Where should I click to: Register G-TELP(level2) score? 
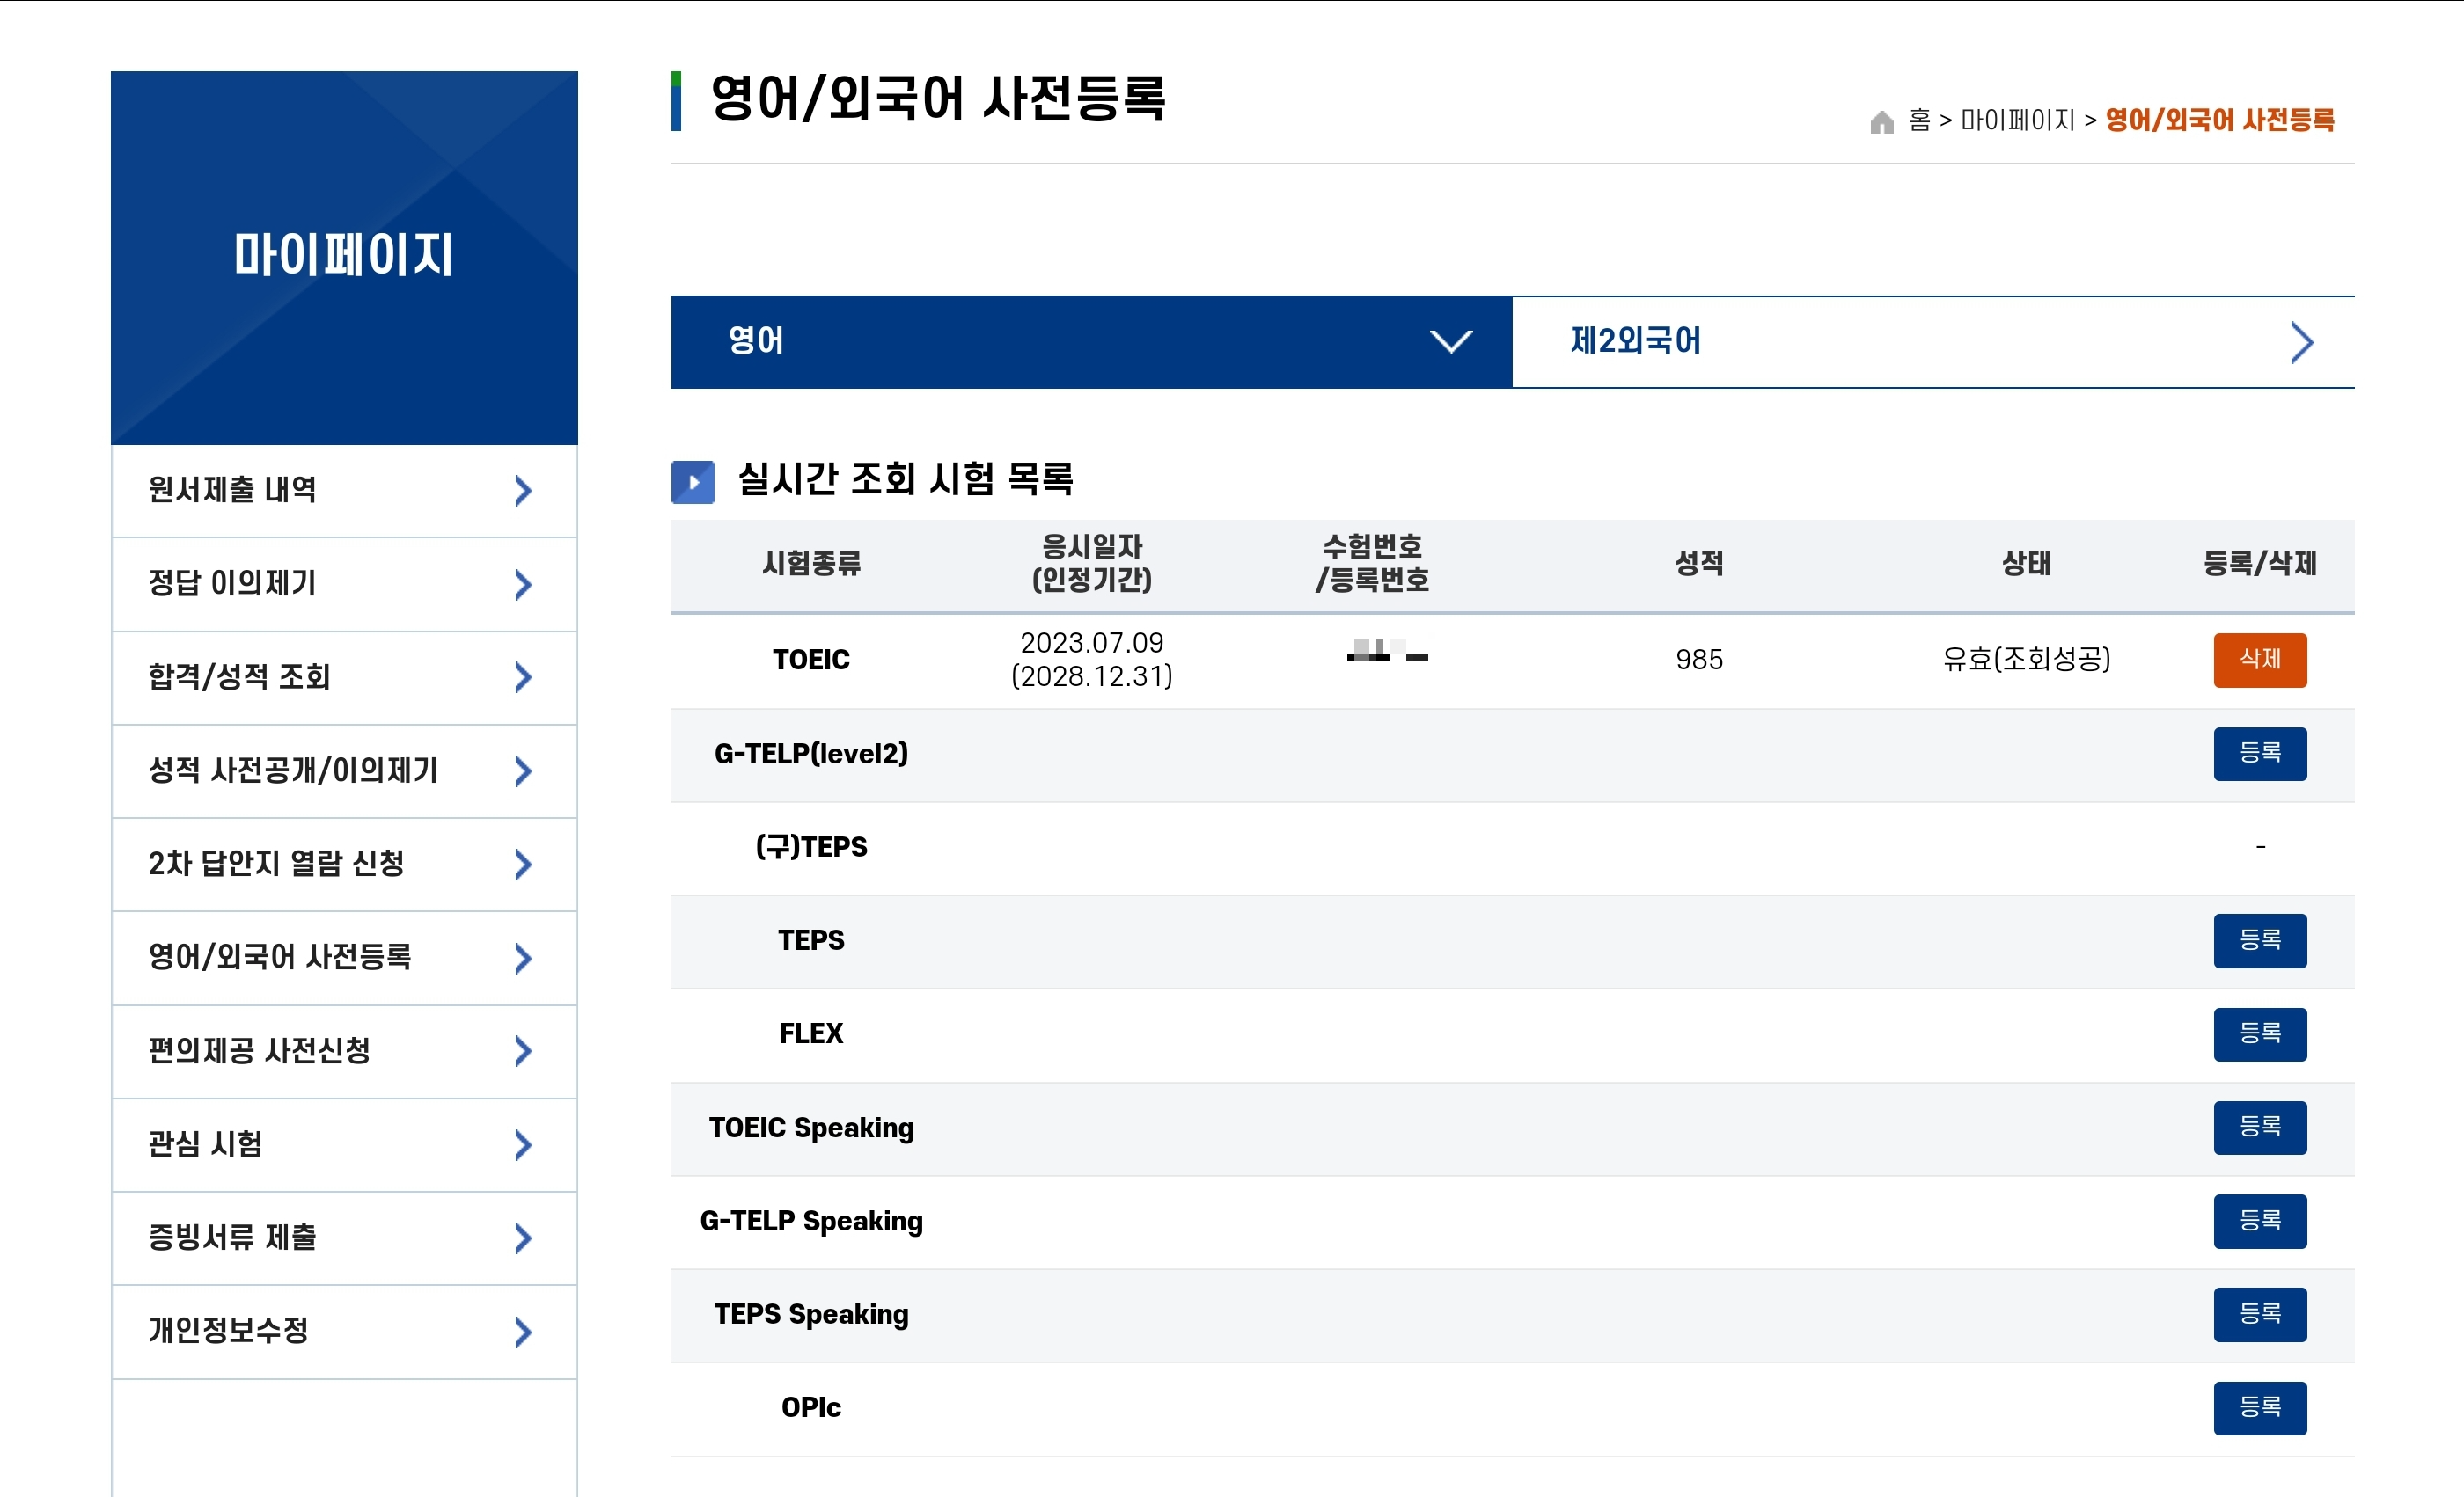[2259, 754]
